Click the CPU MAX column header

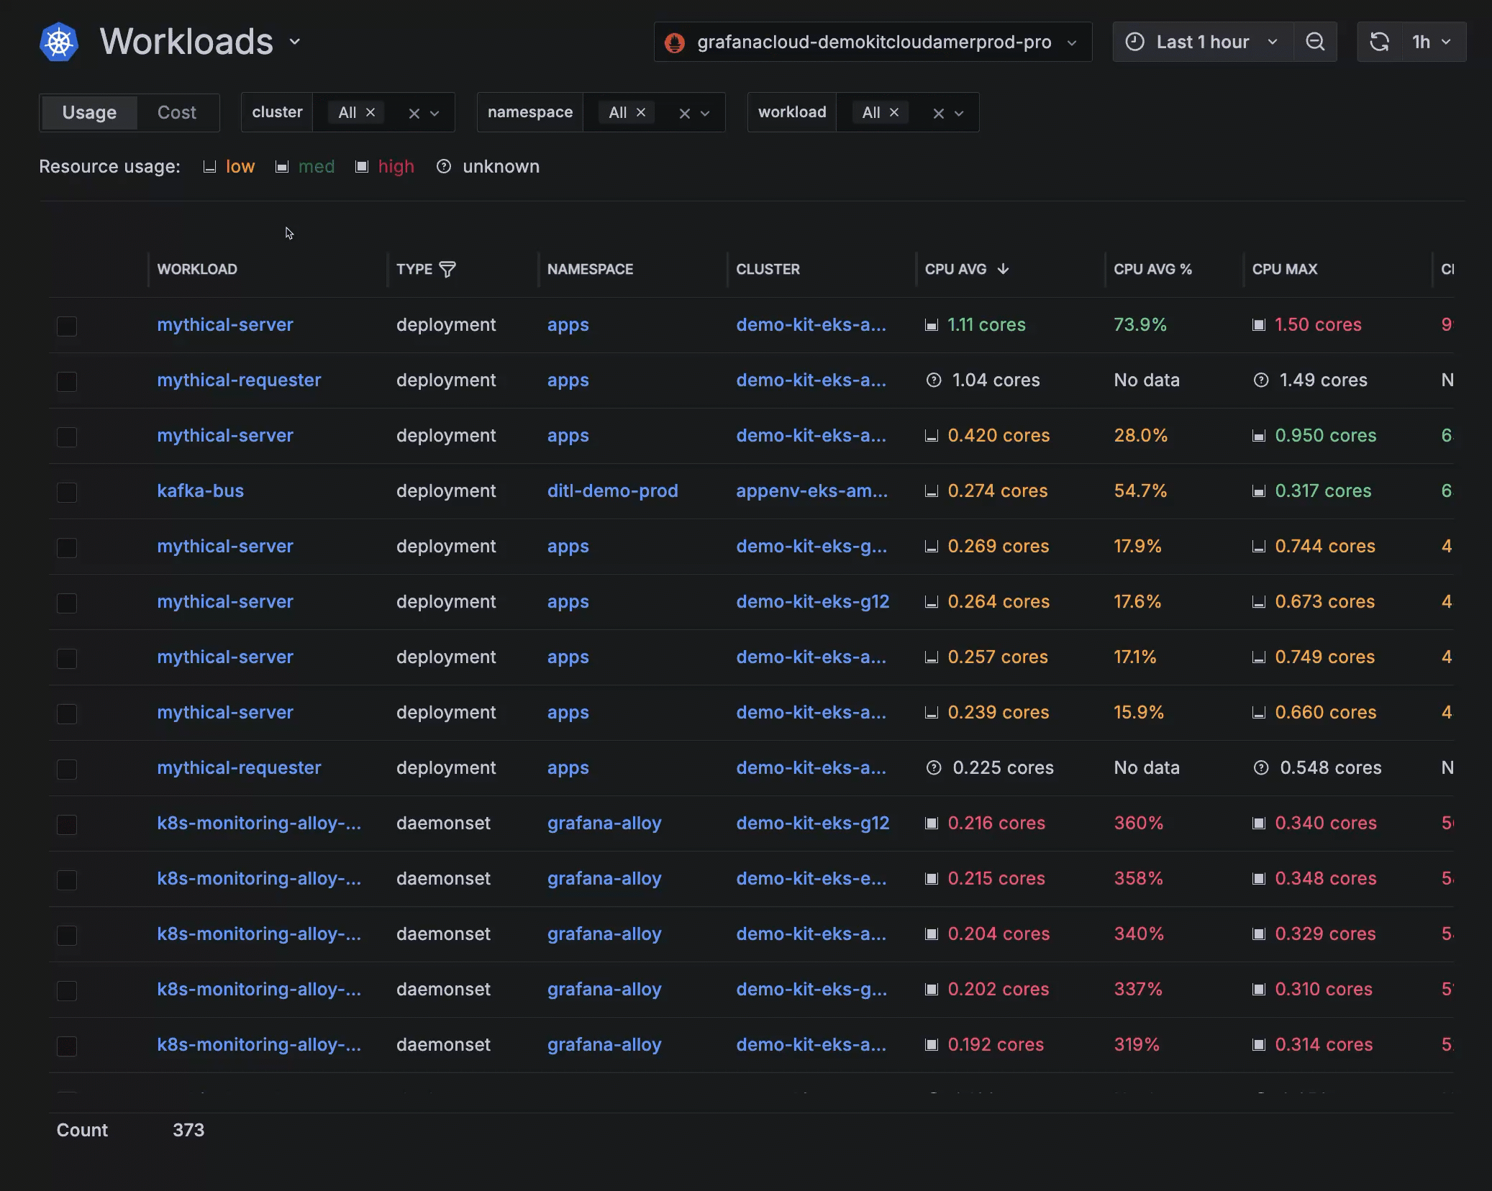click(1284, 269)
